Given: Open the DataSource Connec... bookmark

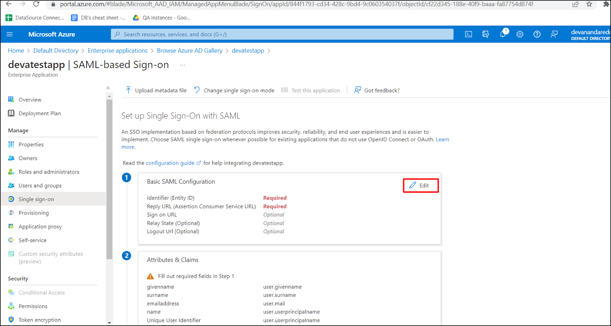Looking at the screenshot, I should click(35, 18).
